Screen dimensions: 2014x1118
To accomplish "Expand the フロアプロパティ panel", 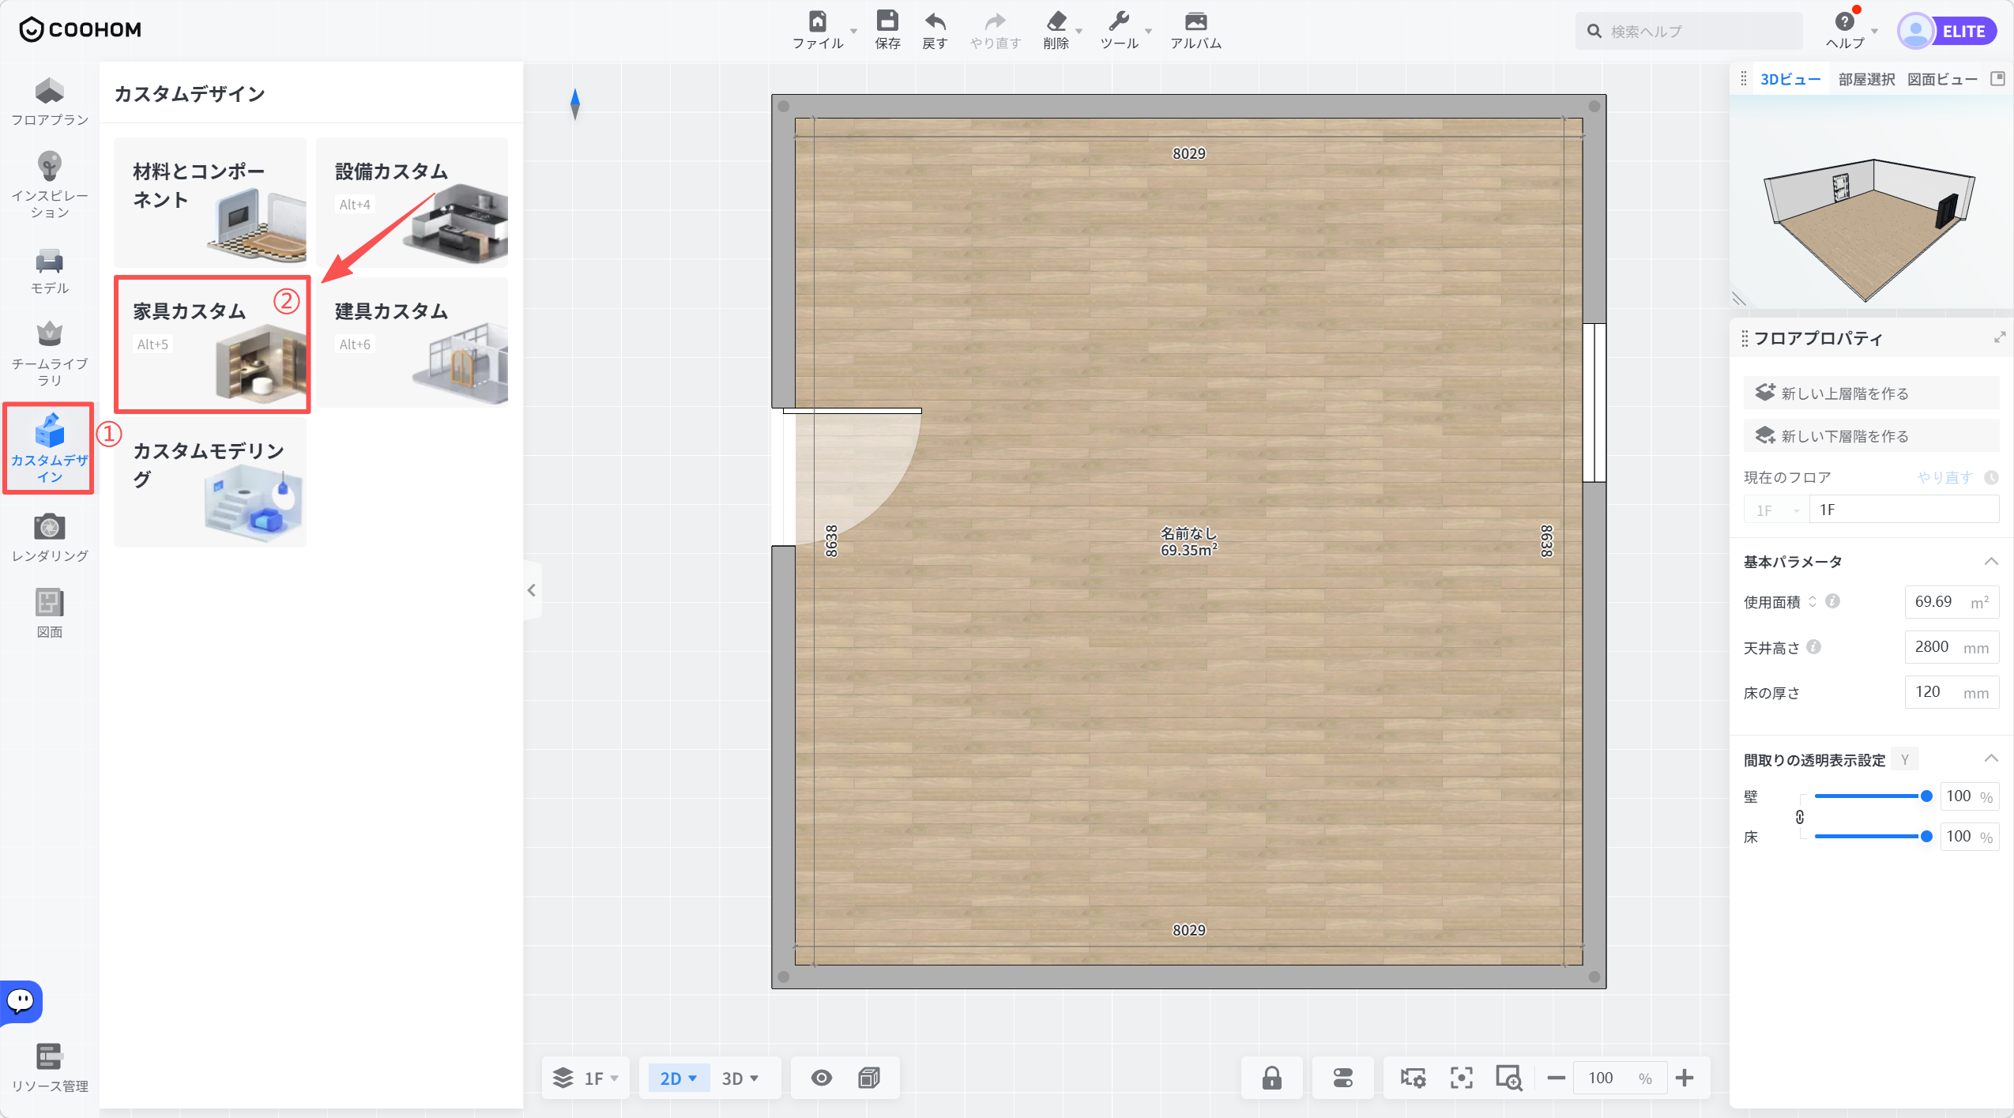I will point(1999,337).
